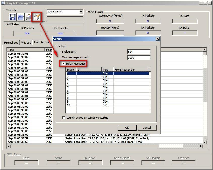The image size is (213, 170).
Task: Click the save log floppy disk icon
Action: 12,17
